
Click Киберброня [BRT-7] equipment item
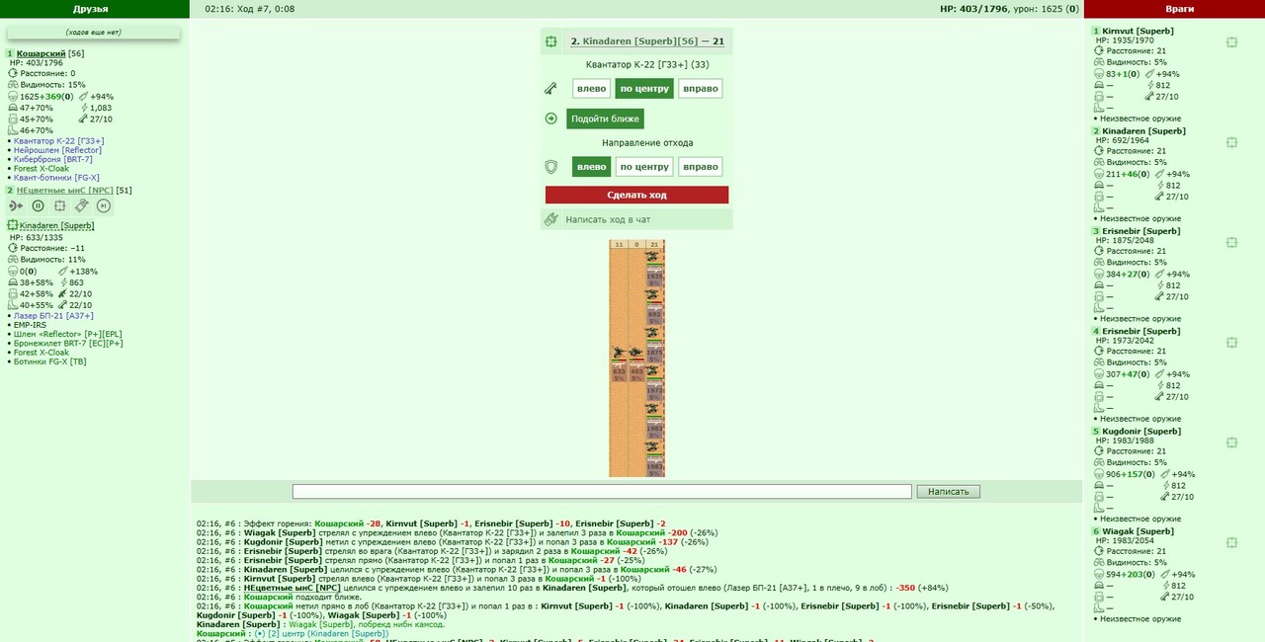pos(53,159)
